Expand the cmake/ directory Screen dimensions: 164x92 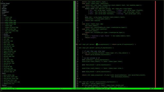point(4,10)
